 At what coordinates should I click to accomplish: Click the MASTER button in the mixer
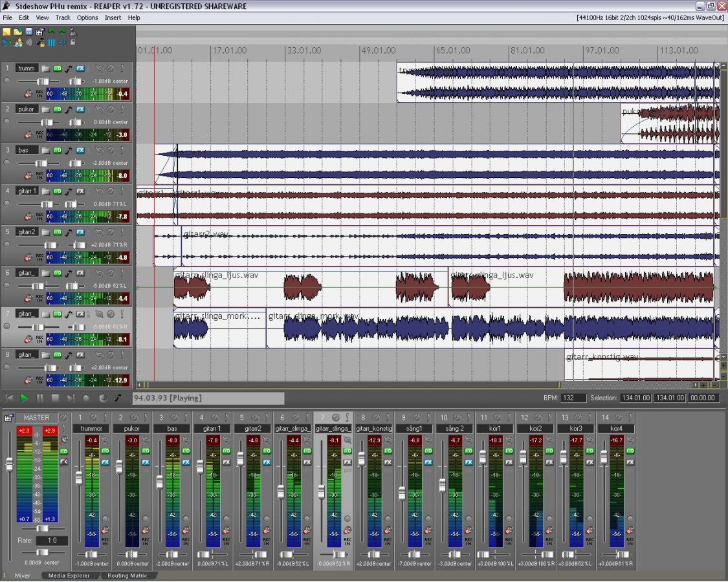[36, 418]
